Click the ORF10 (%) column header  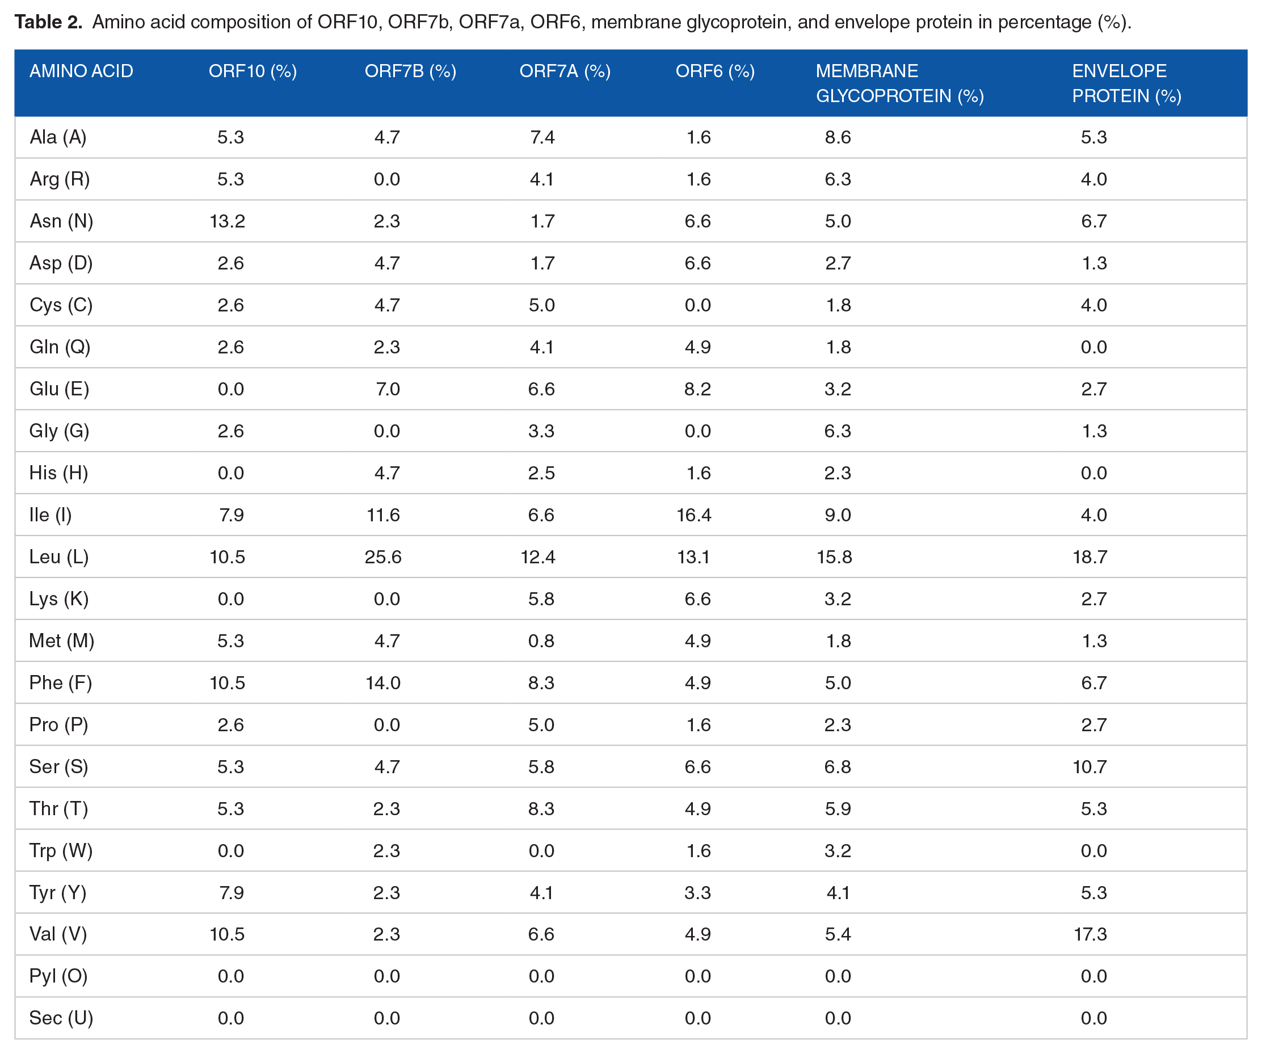click(253, 71)
